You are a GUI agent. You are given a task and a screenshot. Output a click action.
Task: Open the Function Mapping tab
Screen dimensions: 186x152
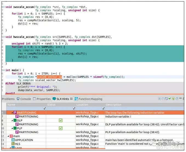coord(88,99)
